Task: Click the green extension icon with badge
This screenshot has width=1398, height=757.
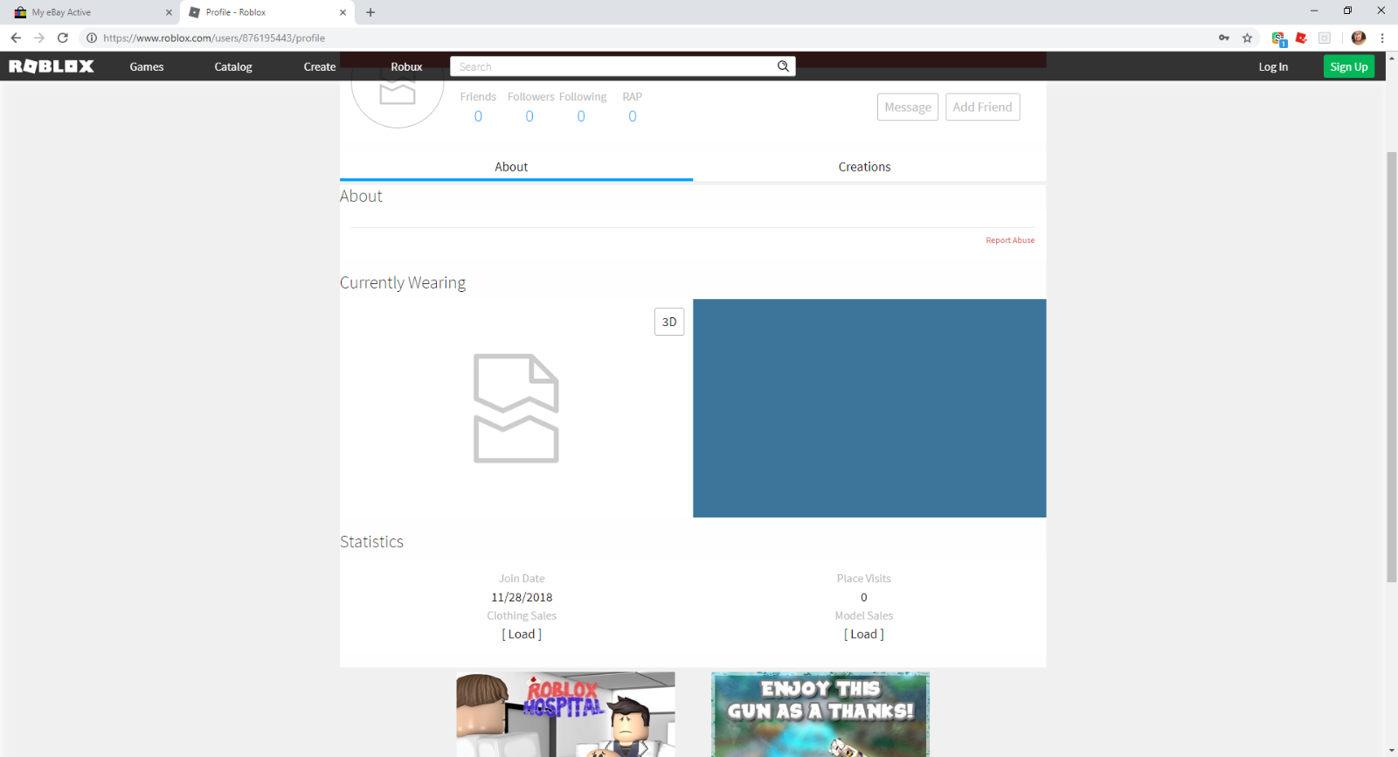Action: (x=1279, y=38)
